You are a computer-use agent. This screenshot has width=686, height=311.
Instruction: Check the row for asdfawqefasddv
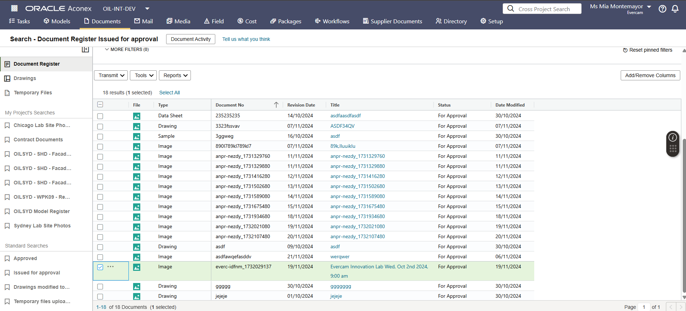click(x=100, y=257)
